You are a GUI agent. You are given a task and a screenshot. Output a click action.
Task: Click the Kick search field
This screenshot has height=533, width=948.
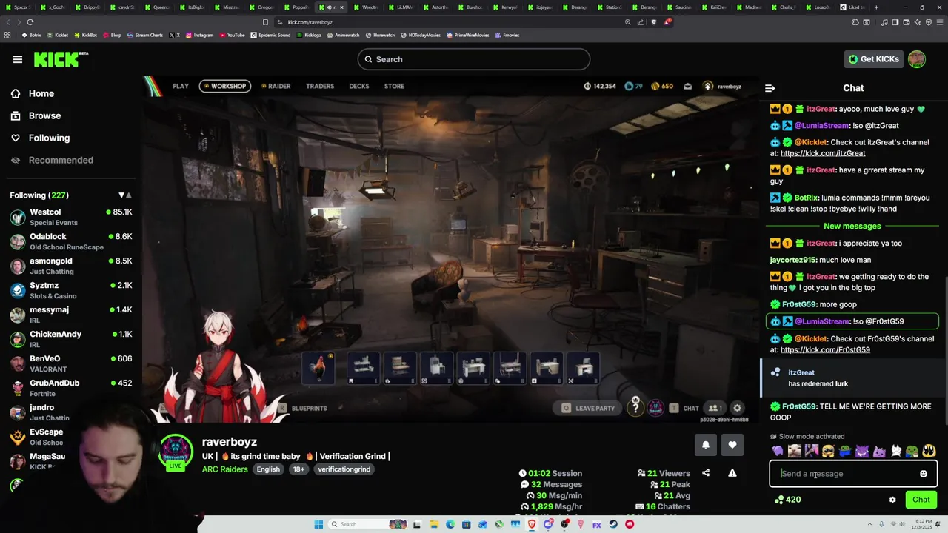pyautogui.click(x=474, y=59)
